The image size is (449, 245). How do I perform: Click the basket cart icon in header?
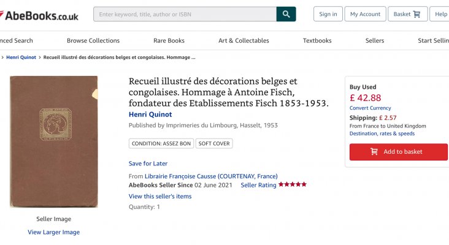416,14
